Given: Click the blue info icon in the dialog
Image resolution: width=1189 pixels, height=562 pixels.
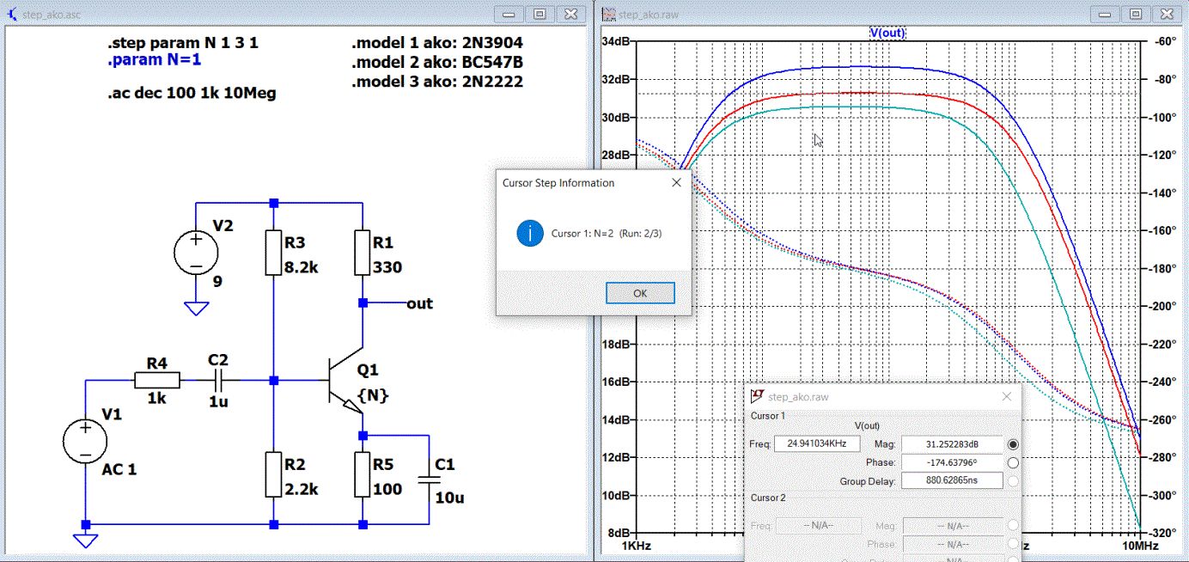Looking at the screenshot, I should (x=530, y=233).
